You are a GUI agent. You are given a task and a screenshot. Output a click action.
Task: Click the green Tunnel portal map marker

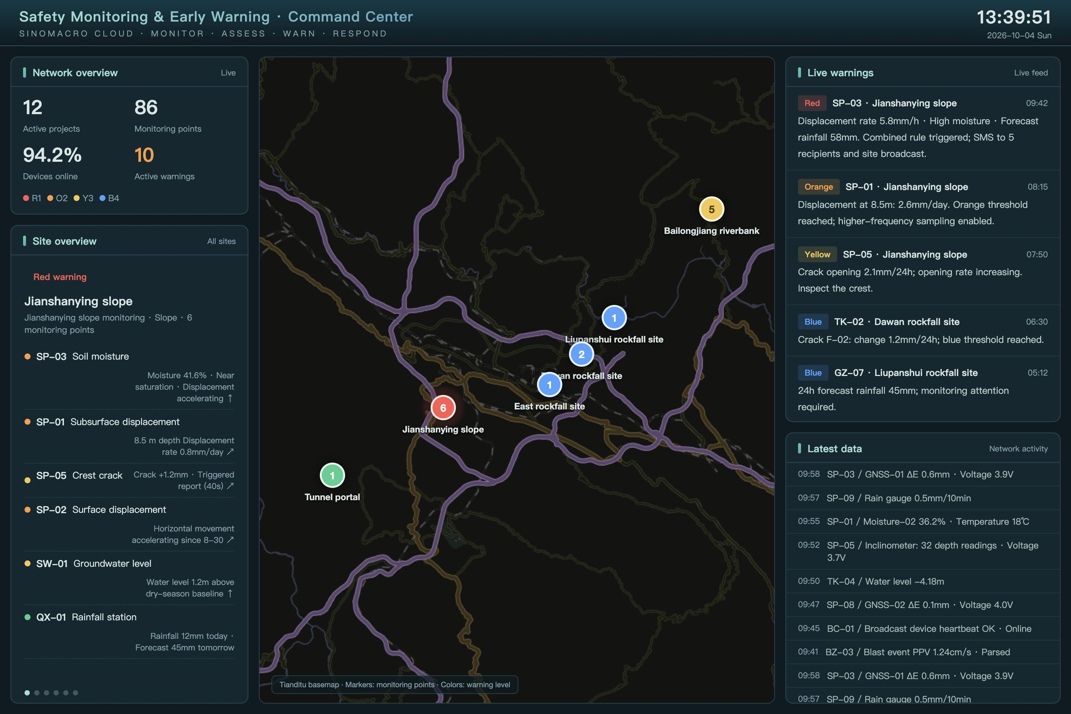(332, 475)
